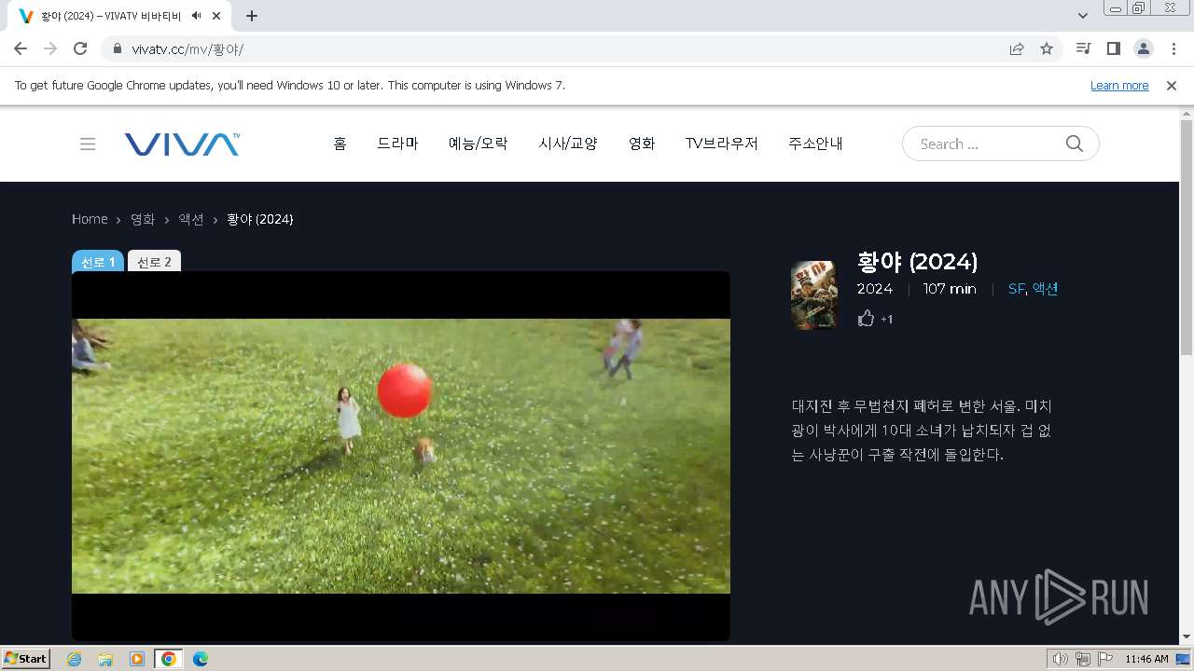This screenshot has width=1194, height=671.
Task: Select the 선로 2 tab
Action: [154, 262]
